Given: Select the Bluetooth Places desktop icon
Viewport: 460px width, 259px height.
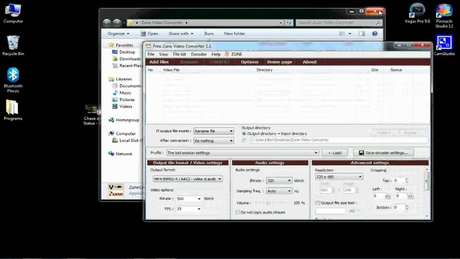Looking at the screenshot, I should 13,80.
